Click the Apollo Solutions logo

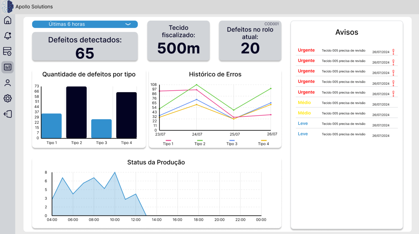coord(7,7)
